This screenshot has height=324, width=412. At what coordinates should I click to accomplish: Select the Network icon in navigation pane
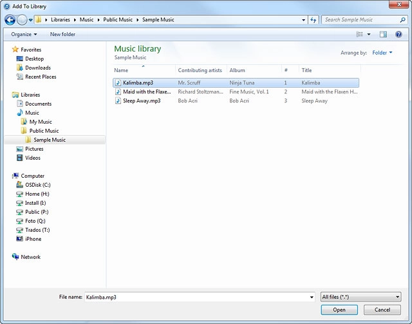coord(16,257)
